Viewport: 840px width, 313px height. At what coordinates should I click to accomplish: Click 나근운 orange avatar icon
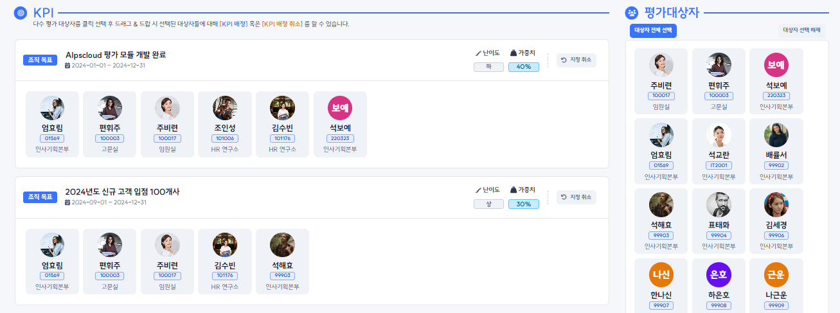(776, 275)
